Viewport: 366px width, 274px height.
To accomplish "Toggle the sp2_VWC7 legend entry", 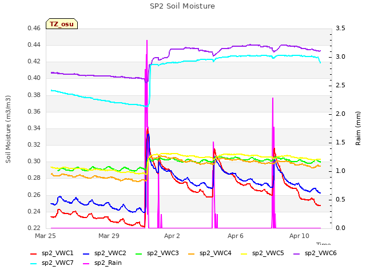I will tap(52, 263).
